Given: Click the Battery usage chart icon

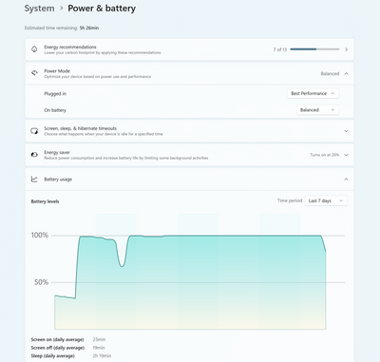Looking at the screenshot, I should coord(34,180).
